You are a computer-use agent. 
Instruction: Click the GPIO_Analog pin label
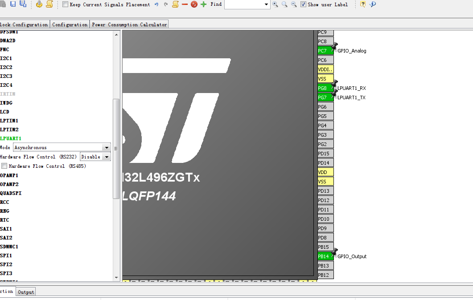352,51
